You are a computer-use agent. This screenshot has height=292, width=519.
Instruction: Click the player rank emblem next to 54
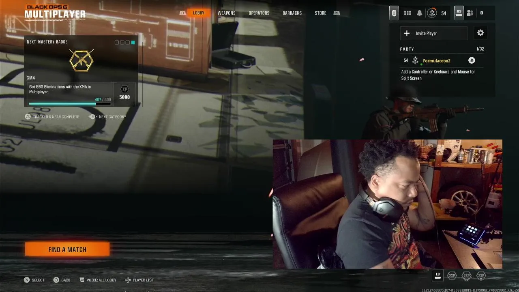pyautogui.click(x=432, y=13)
